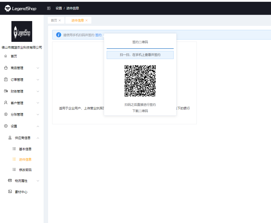Switch to the 首页 tab

pyautogui.click(x=54, y=20)
